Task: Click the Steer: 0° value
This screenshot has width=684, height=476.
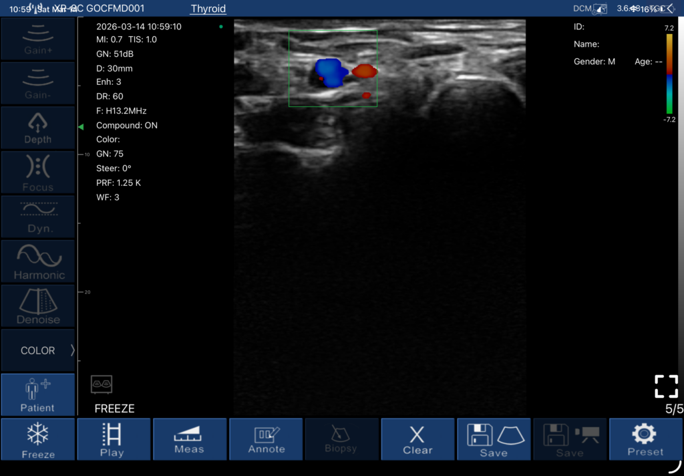Action: [x=114, y=168]
